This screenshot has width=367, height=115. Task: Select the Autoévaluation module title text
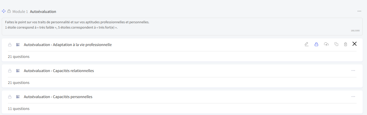tap(43, 12)
